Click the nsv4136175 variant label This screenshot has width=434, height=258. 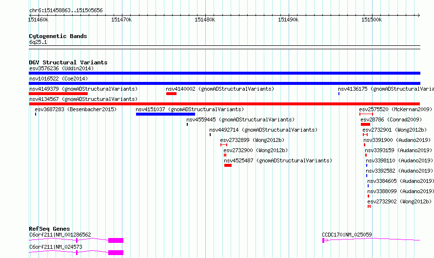click(x=386, y=89)
